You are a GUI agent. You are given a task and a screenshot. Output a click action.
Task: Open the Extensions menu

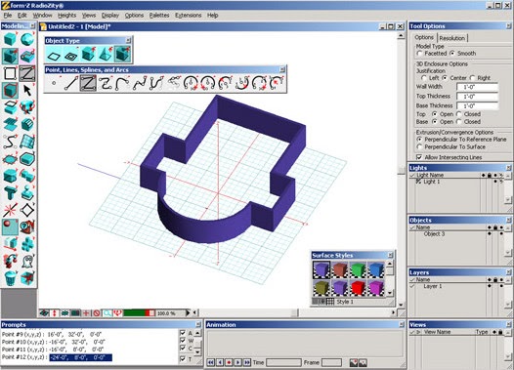coord(189,16)
